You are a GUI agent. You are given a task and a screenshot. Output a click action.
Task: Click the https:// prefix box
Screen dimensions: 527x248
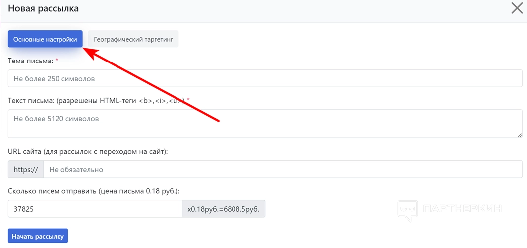[26, 169]
